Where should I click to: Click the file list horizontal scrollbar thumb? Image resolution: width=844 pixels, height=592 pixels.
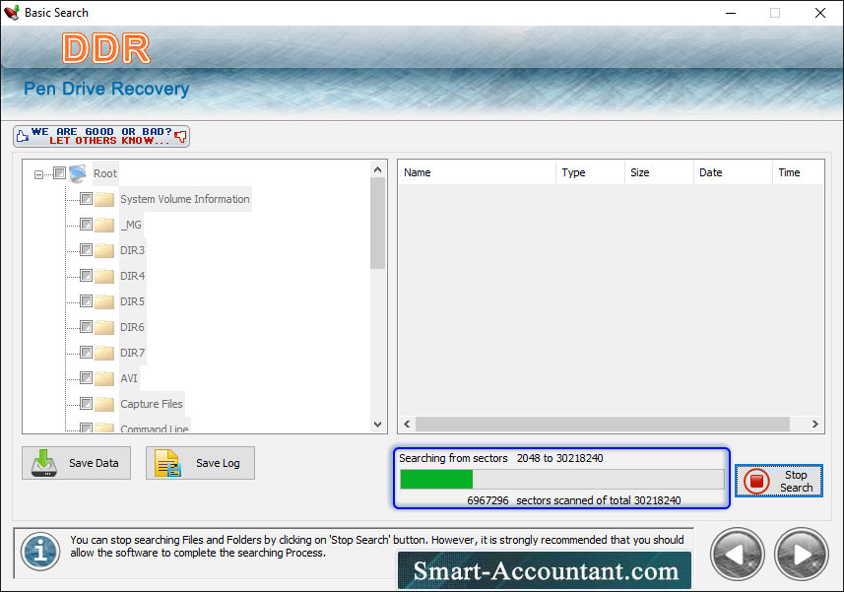(603, 425)
